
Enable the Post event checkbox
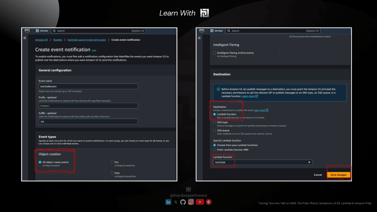pyautogui.click(x=112, y=173)
